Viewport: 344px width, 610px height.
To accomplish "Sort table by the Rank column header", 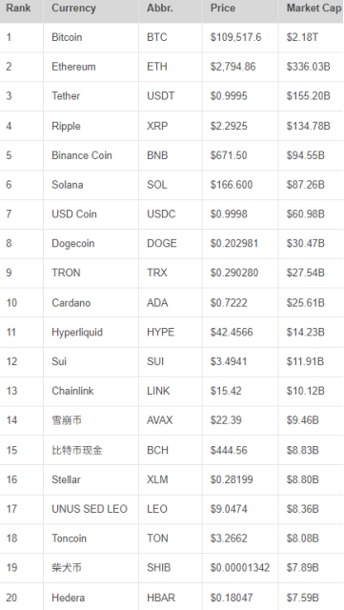I will click(18, 9).
